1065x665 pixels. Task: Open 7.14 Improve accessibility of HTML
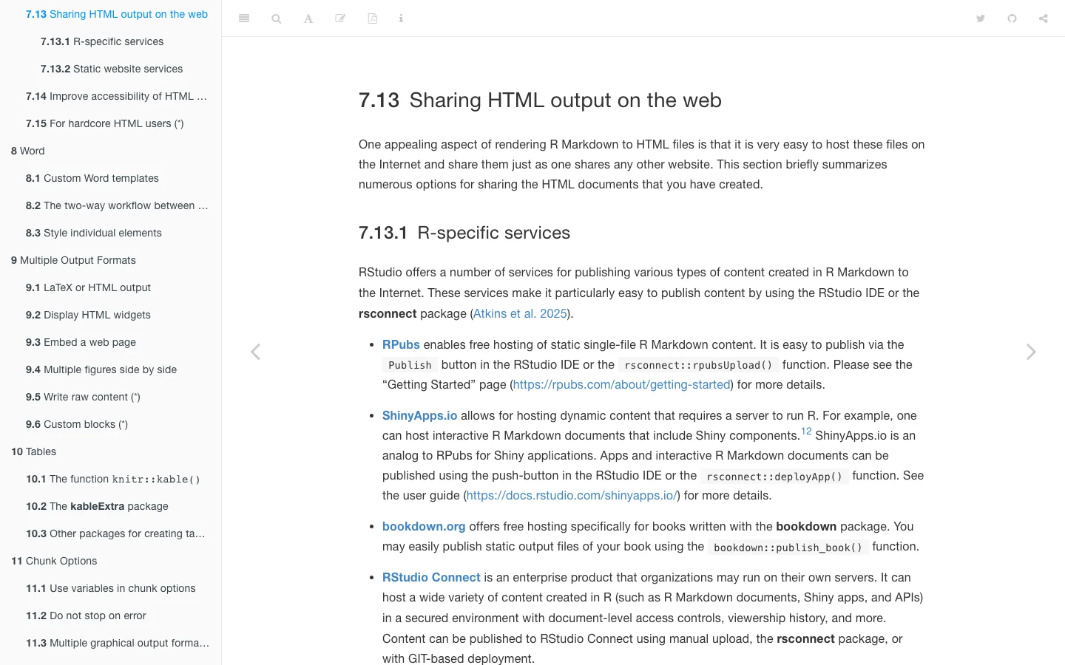tap(116, 96)
